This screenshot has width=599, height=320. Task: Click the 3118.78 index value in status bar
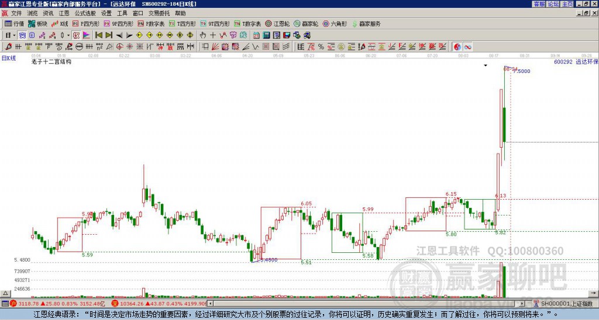pyautogui.click(x=28, y=304)
